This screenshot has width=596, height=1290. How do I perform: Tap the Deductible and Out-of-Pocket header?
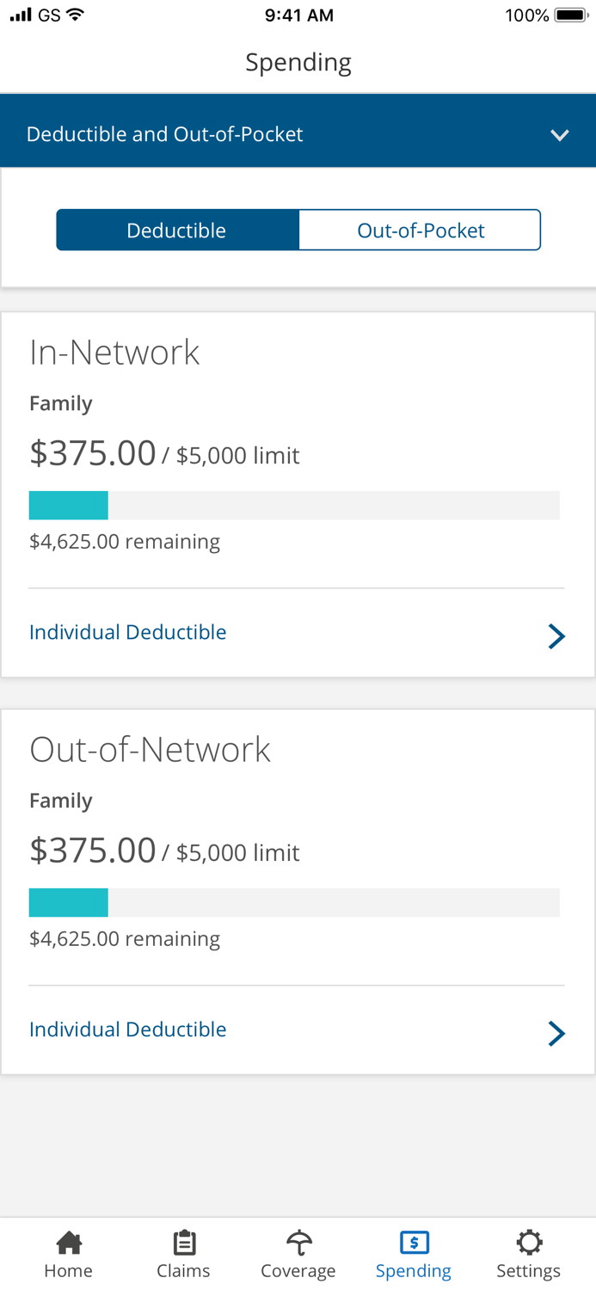[x=165, y=134]
